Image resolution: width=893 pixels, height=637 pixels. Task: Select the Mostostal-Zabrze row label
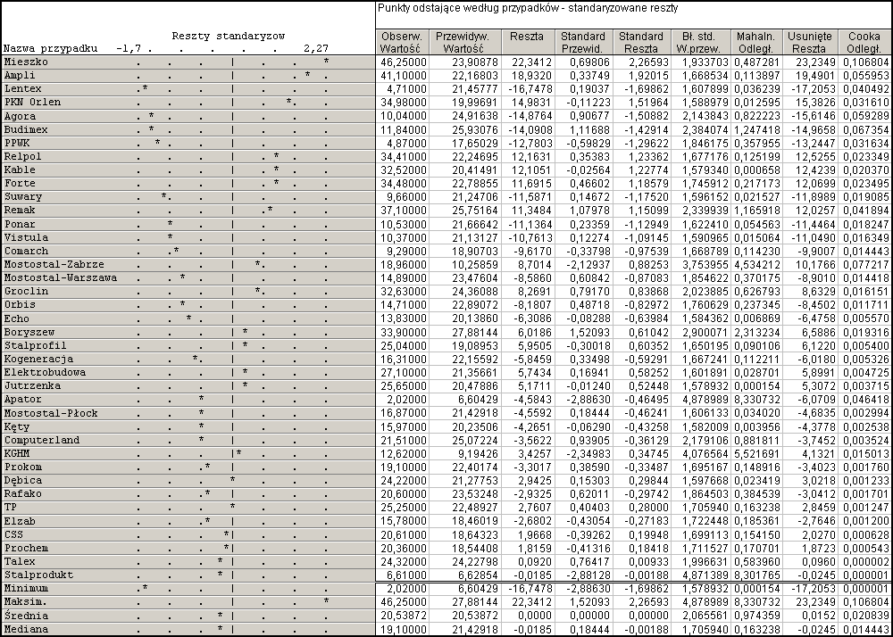tap(54, 264)
